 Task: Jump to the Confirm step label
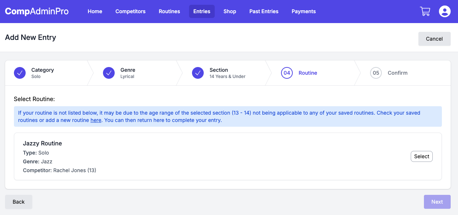(398, 73)
